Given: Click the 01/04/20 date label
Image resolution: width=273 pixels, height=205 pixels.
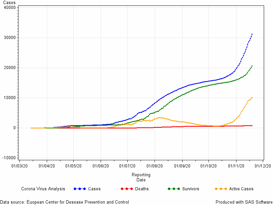Looking at the screenshot, I should point(47,166).
